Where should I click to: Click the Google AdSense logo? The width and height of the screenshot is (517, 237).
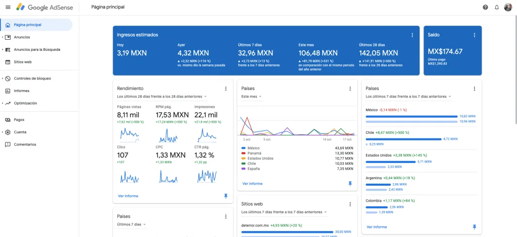pyautogui.click(x=44, y=7)
